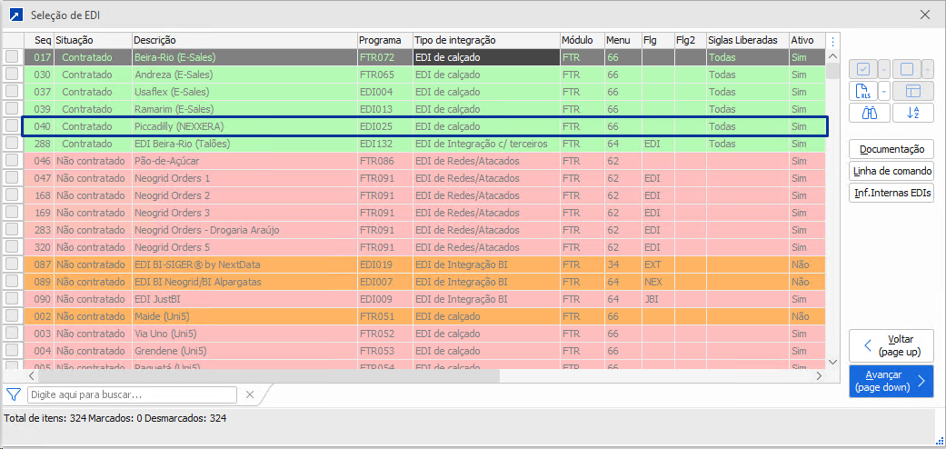Select 'EDI BI-SIGER® by NextData' description
This screenshot has width=946, height=449.
pos(197,264)
